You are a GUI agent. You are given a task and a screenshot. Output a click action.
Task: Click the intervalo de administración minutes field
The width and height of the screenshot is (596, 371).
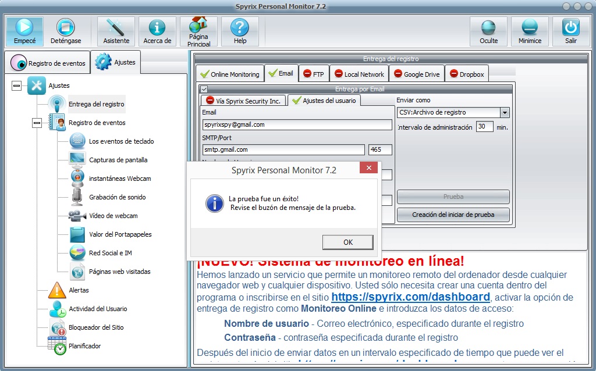[485, 126]
